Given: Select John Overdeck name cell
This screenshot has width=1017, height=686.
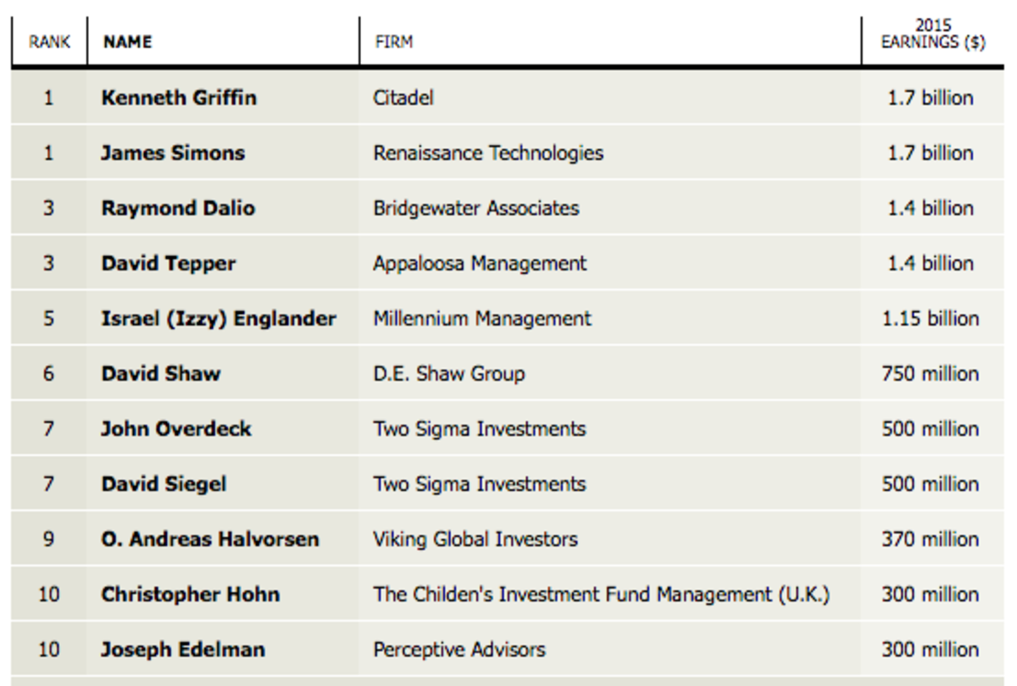Looking at the screenshot, I should pyautogui.click(x=176, y=429).
